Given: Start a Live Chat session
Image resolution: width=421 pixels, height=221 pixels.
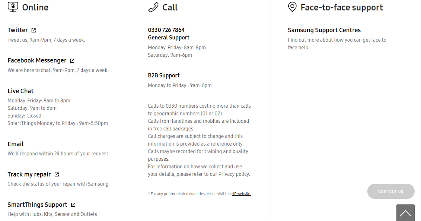Looking at the screenshot, I should [x=20, y=91].
